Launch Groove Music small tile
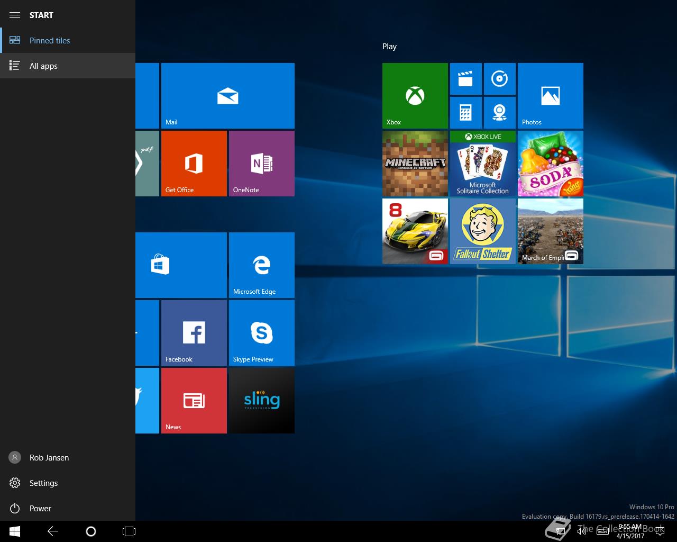677x542 pixels. click(x=499, y=79)
